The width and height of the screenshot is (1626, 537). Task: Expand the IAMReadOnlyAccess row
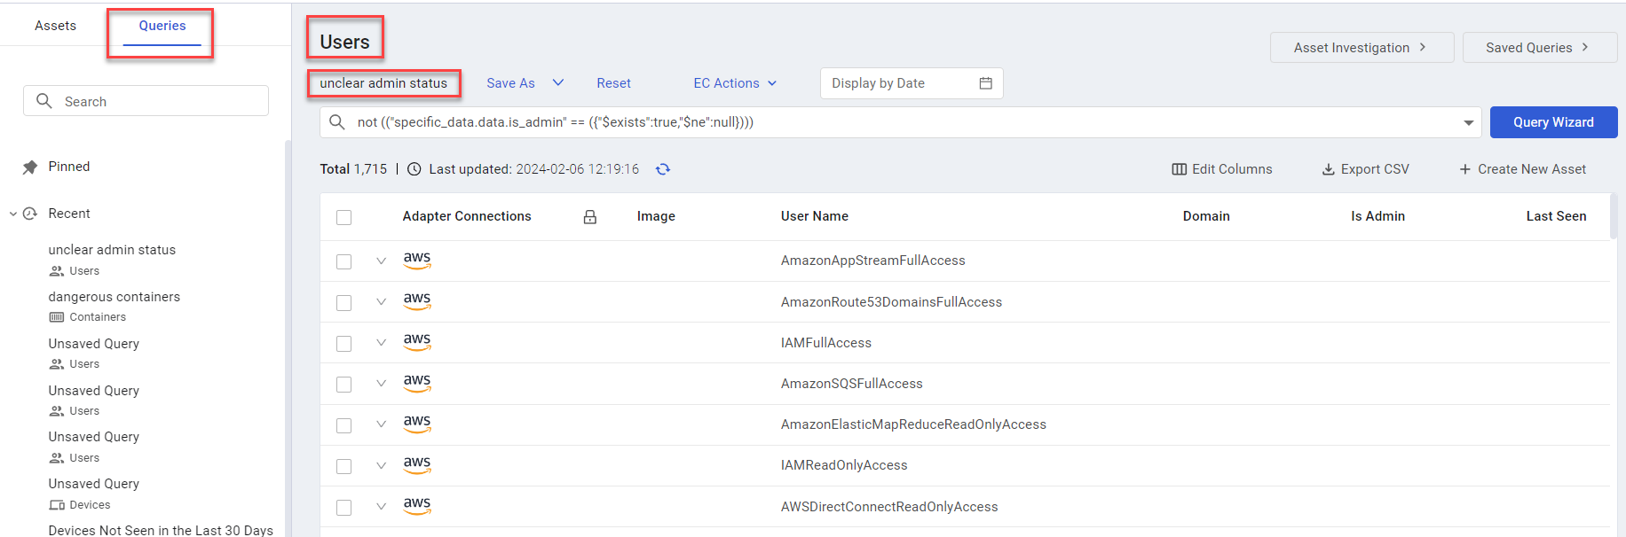pos(381,465)
